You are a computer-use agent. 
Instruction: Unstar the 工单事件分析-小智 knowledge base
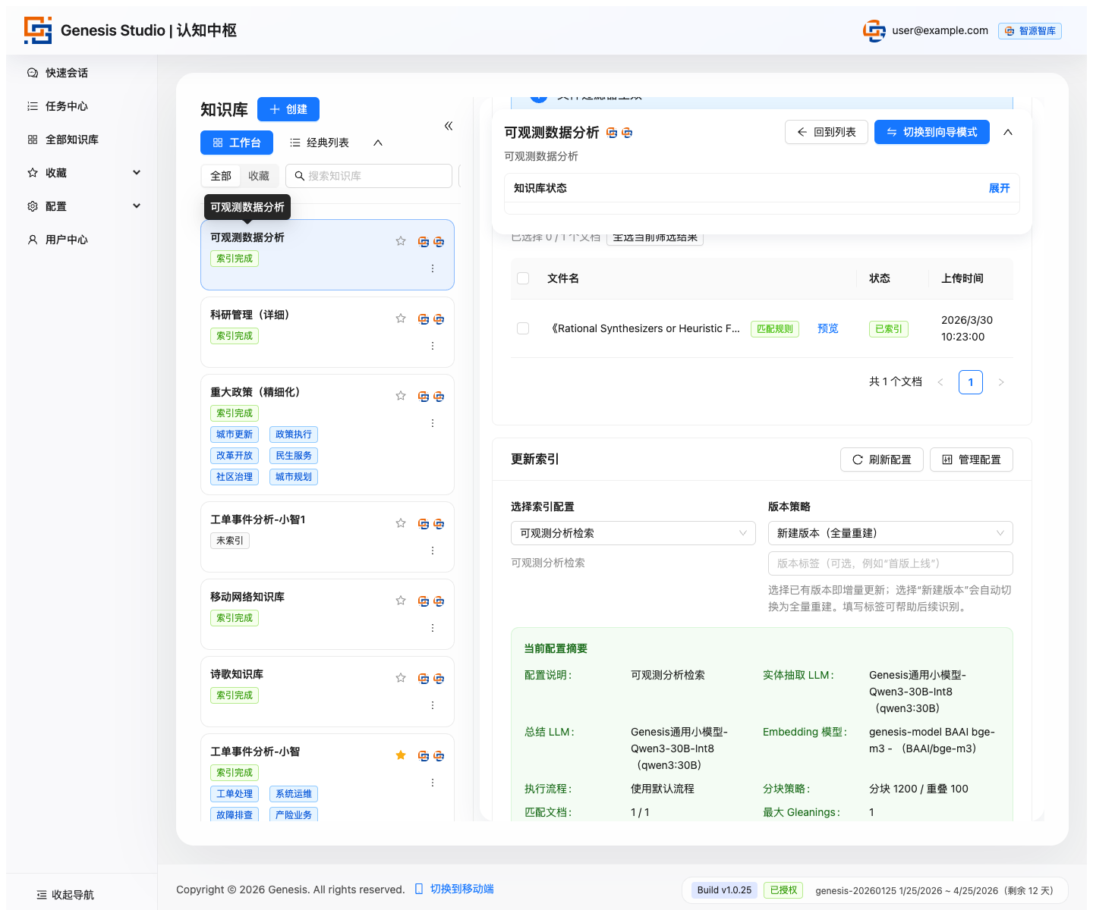tap(401, 755)
